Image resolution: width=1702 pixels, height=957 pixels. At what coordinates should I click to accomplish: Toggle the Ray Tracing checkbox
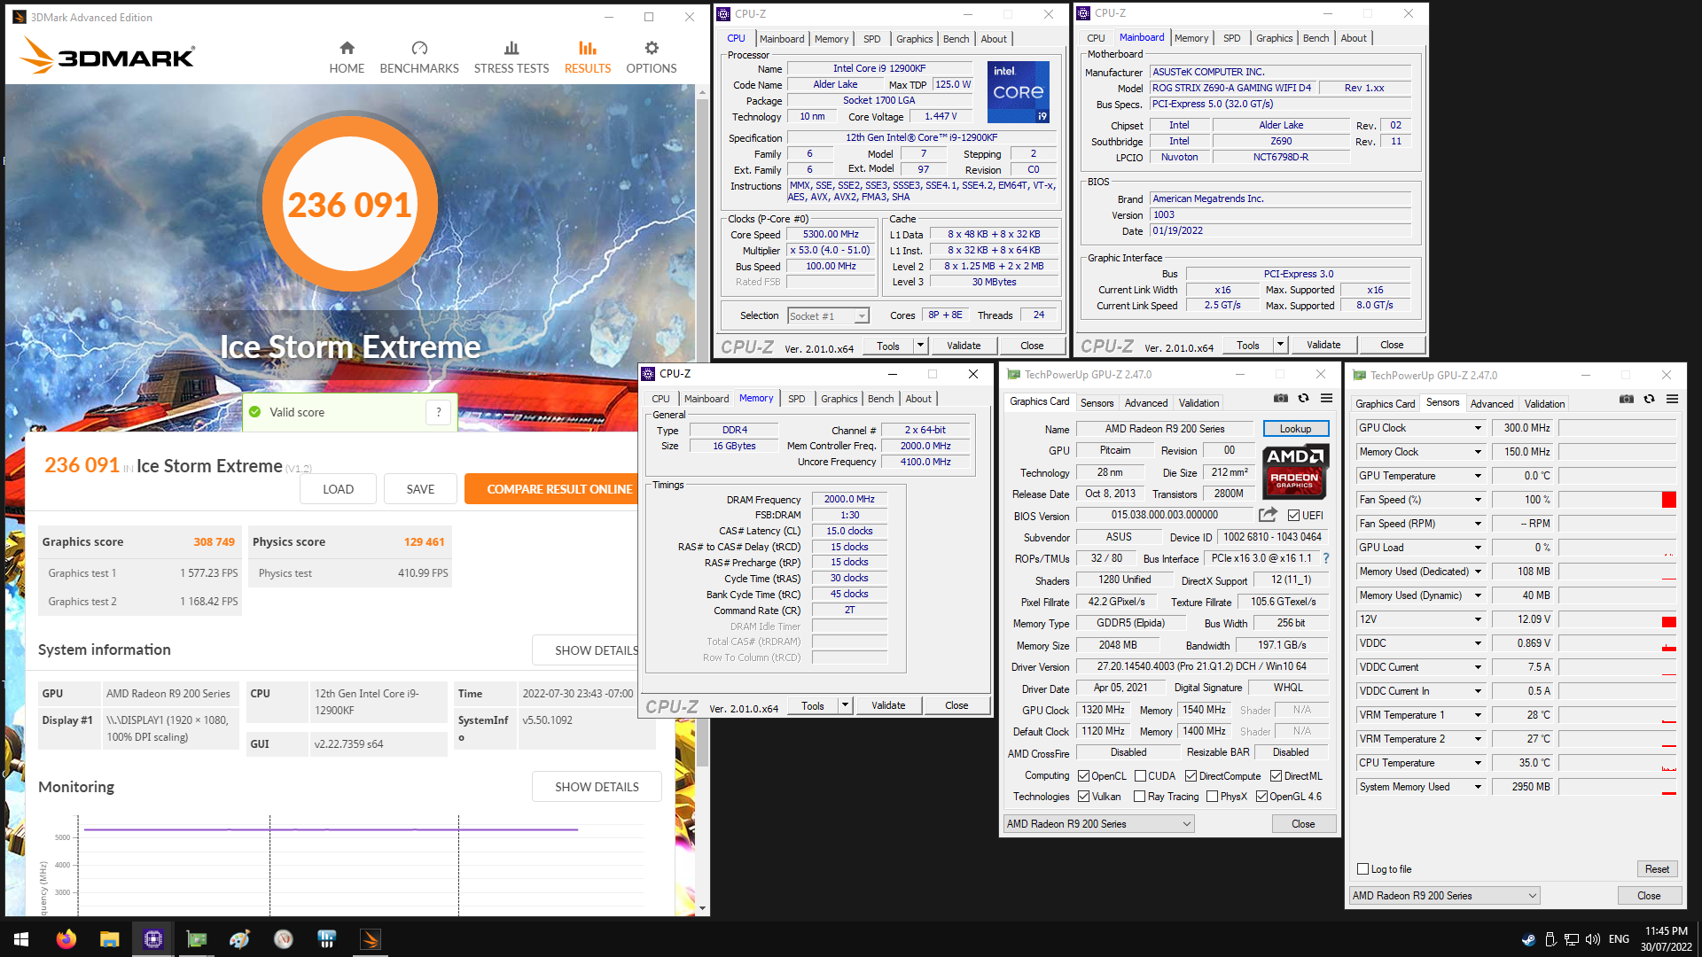1139,797
